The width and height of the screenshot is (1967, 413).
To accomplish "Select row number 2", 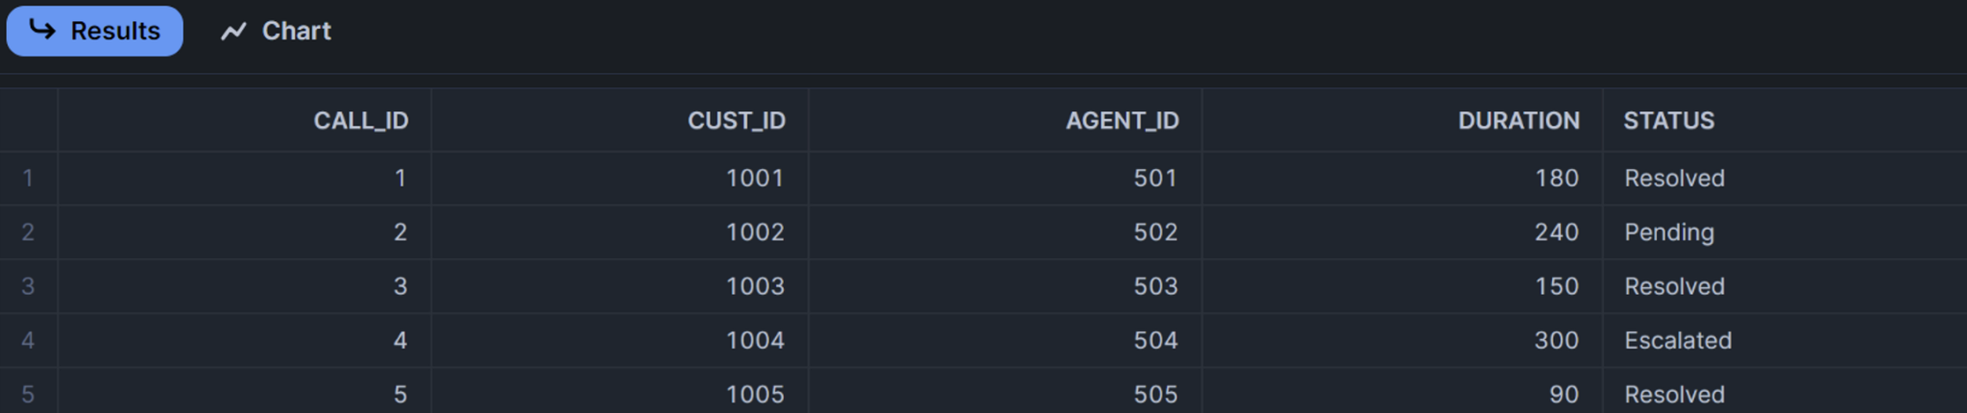I will coord(28,231).
